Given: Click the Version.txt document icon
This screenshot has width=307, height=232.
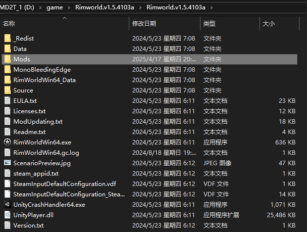Looking at the screenshot, I should (7, 225).
